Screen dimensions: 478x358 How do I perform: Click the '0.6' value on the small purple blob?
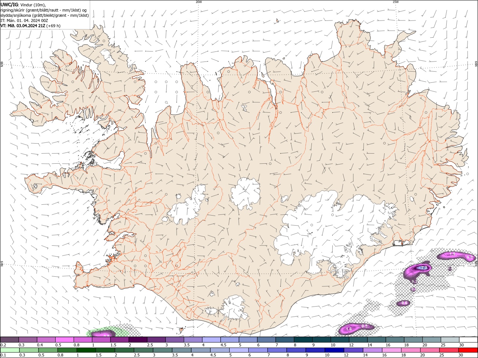pos(404,303)
